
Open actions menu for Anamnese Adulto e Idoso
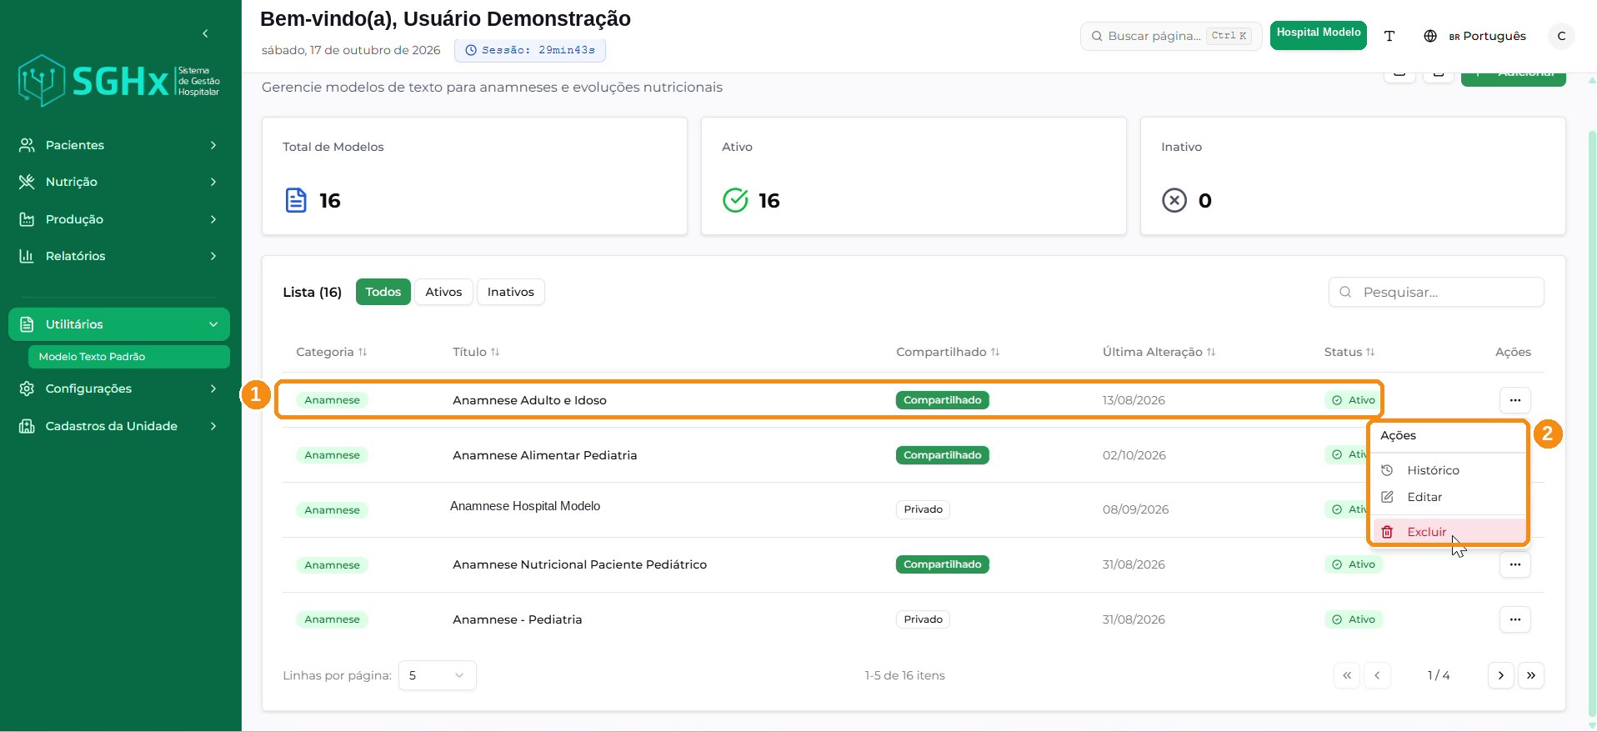(x=1515, y=400)
